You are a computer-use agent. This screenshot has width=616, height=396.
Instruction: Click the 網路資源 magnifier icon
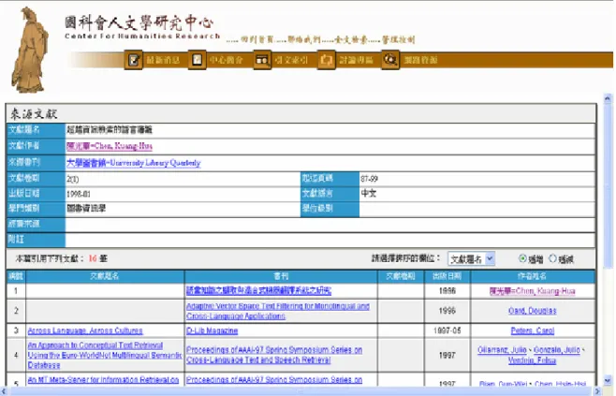pos(390,60)
